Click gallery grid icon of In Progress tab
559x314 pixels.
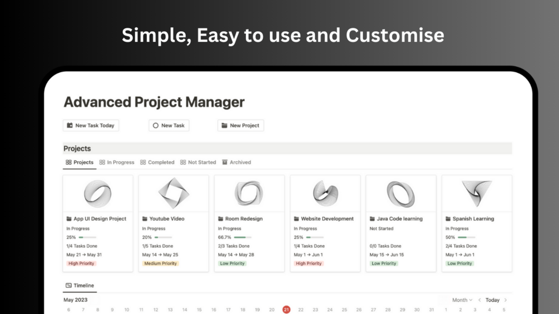click(x=102, y=162)
